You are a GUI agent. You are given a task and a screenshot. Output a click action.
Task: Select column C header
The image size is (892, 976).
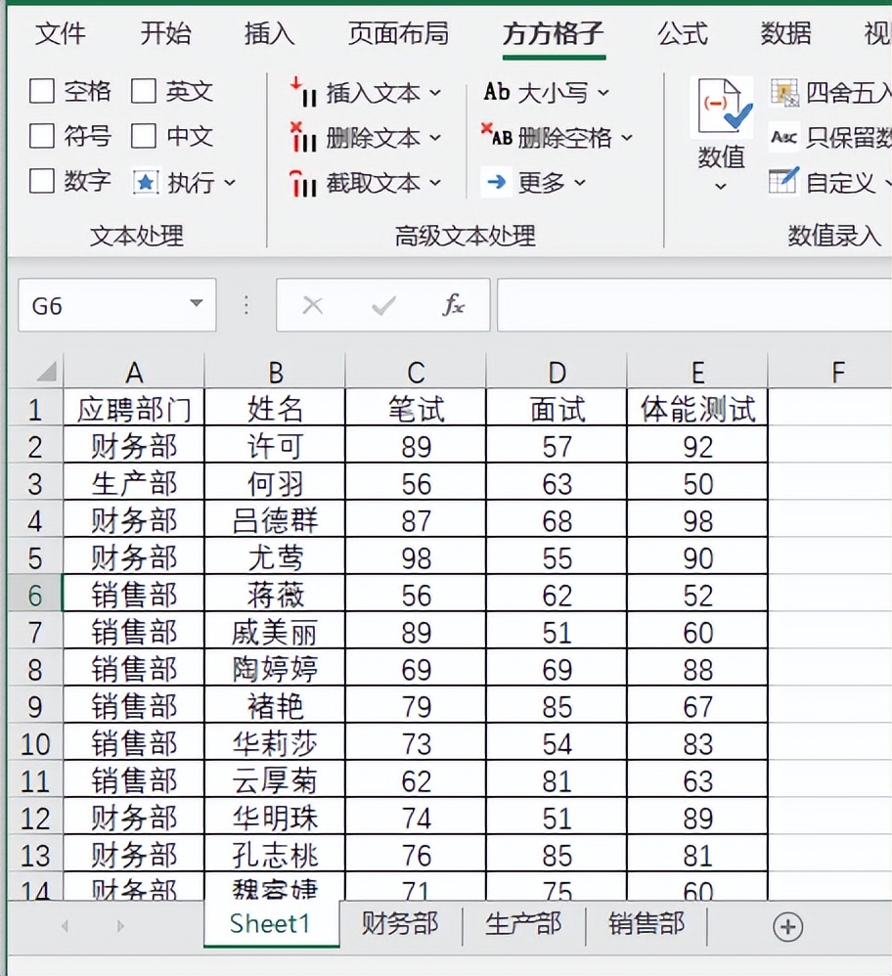pyautogui.click(x=416, y=373)
